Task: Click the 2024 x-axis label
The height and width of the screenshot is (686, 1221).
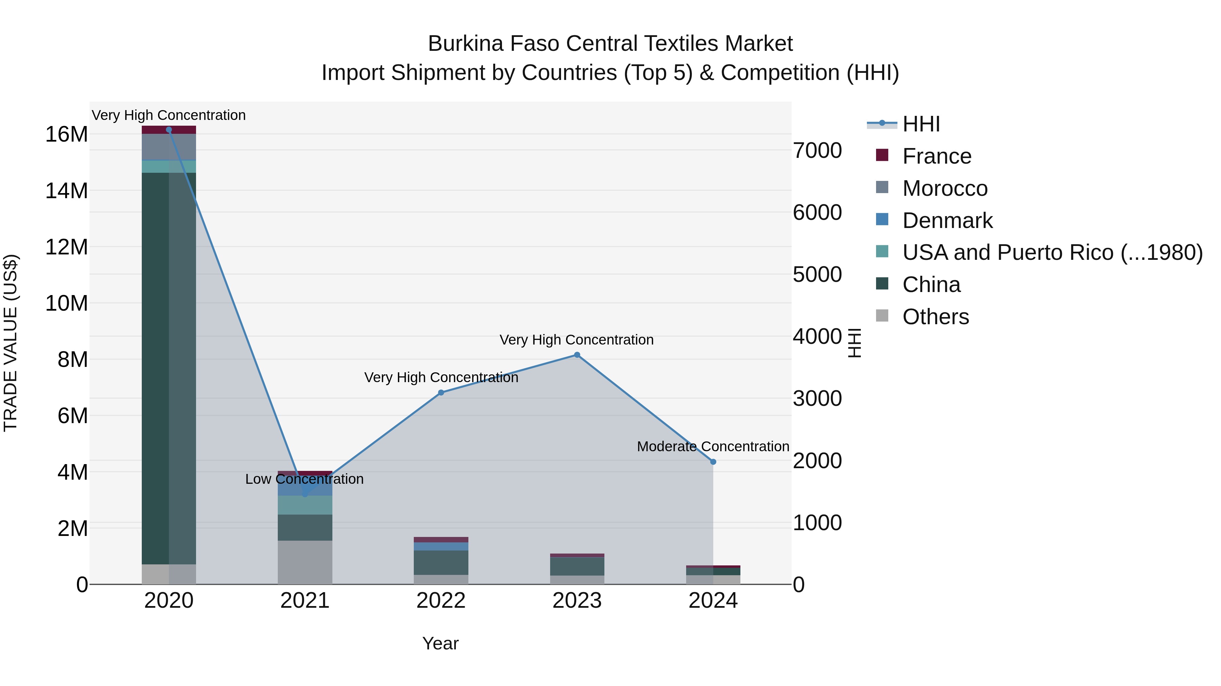Action: tap(713, 601)
